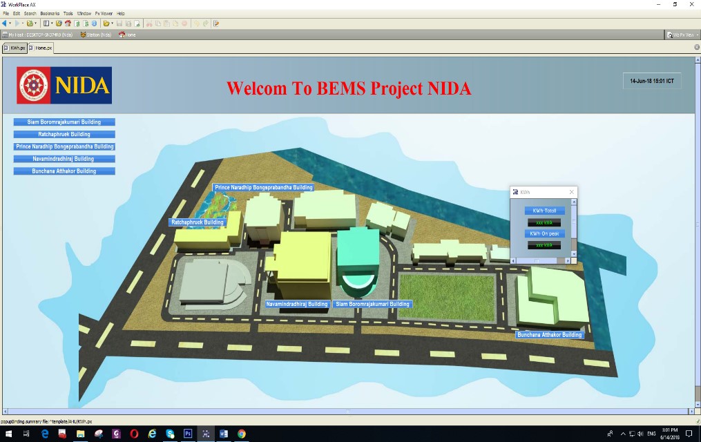
Task: Open the Back history dropdown arrow
Action: [x=10, y=23]
